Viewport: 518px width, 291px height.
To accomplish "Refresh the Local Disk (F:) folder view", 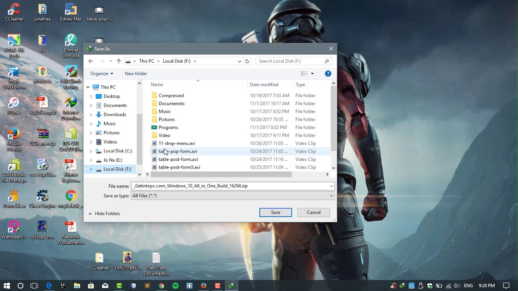I will click(247, 61).
